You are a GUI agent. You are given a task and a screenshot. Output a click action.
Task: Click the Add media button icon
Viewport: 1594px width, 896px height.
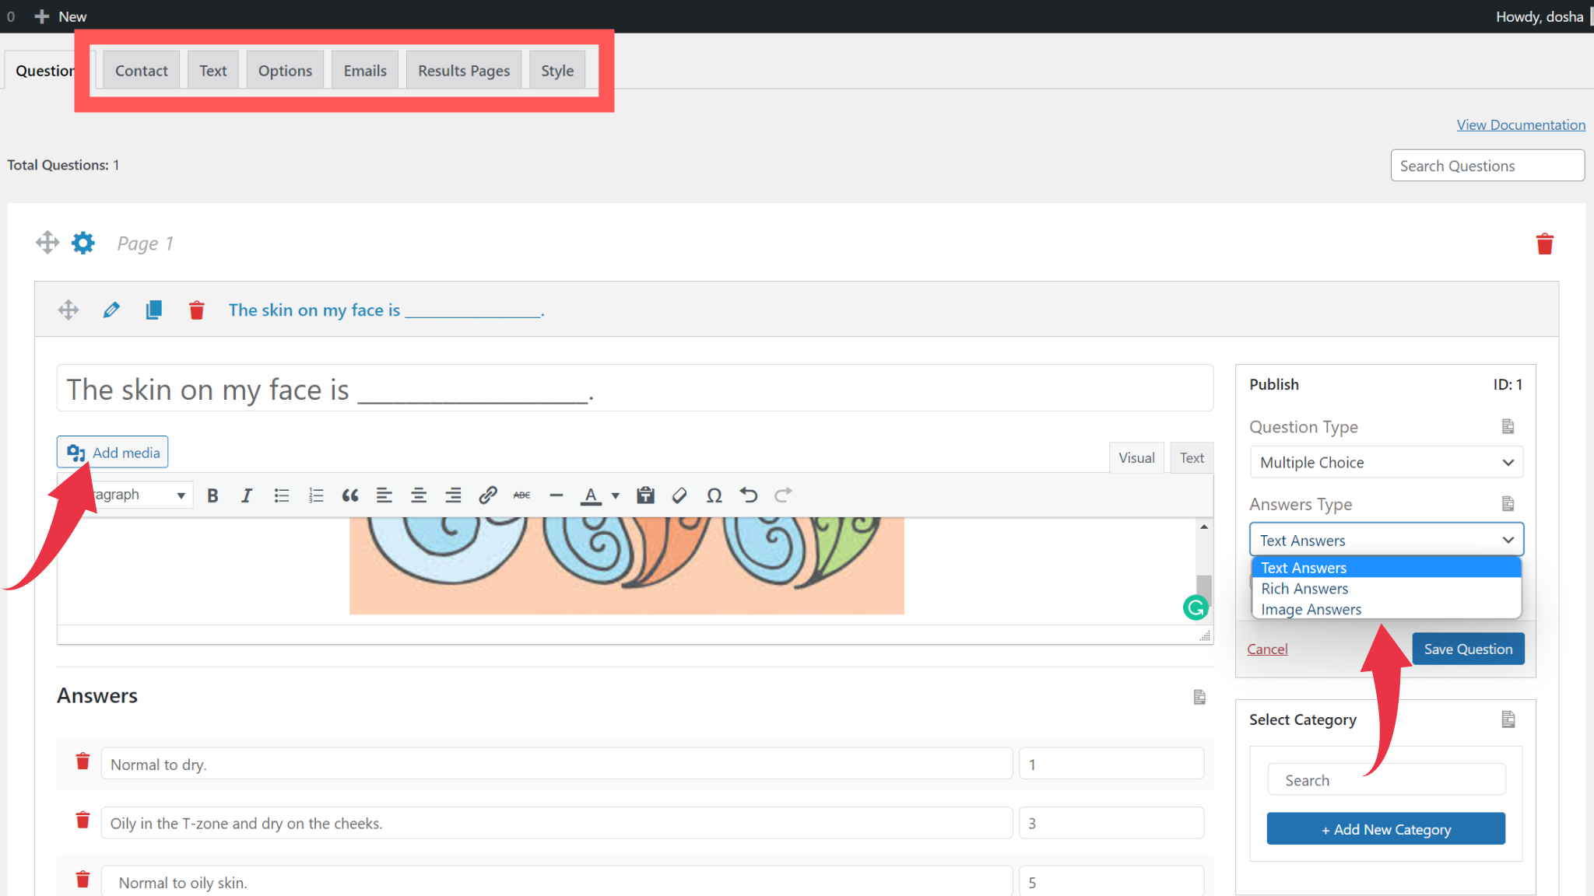point(75,452)
